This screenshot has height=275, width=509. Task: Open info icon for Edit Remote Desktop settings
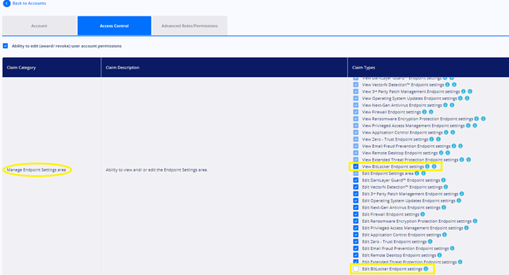(x=440, y=255)
